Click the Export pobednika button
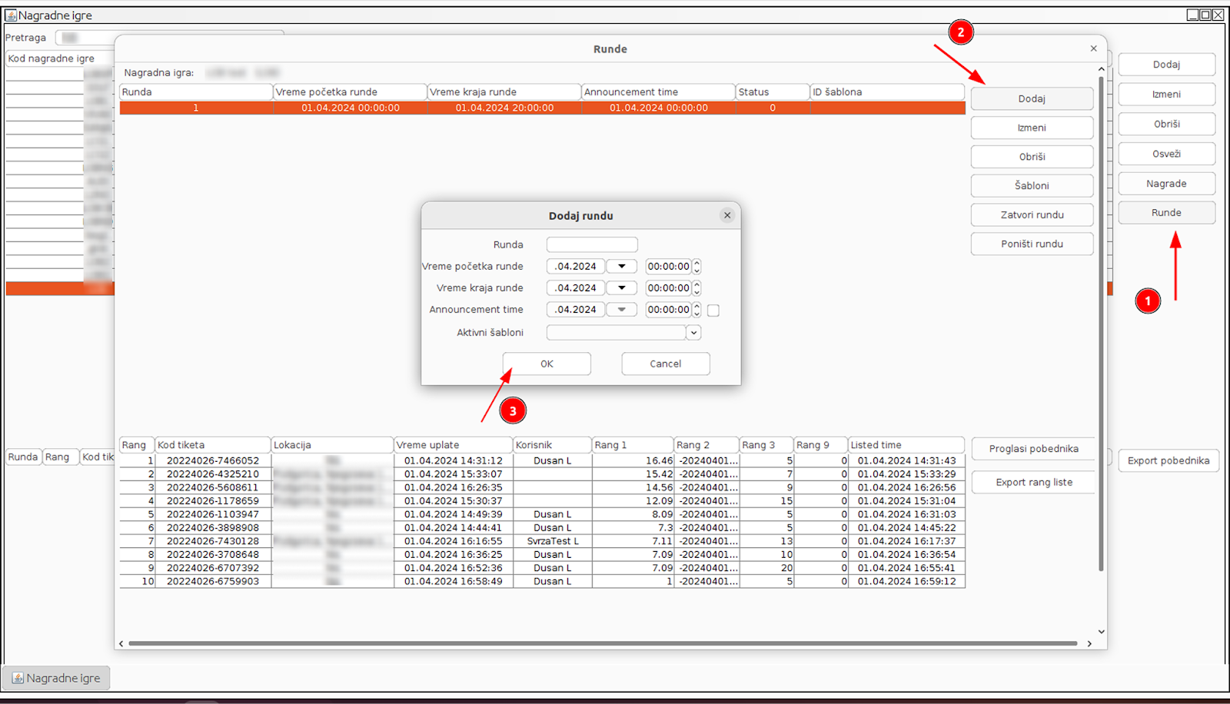 point(1168,460)
